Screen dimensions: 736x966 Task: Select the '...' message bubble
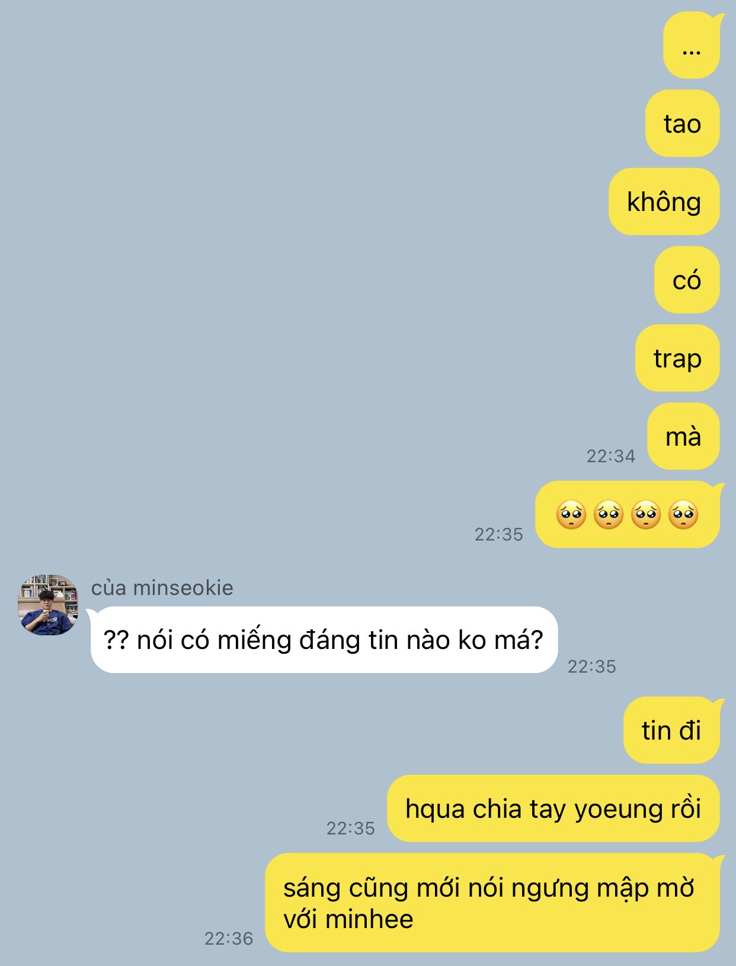(x=692, y=46)
